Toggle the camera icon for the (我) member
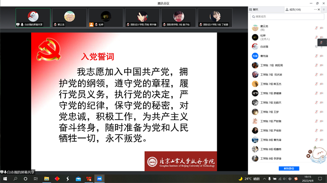Screen dimensions: 327x183 point(321,28)
